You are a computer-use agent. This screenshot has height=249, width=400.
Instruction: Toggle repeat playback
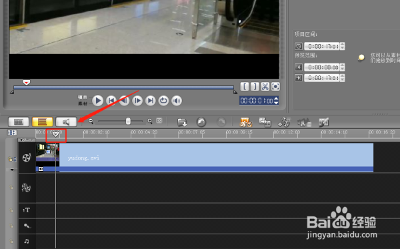(x=163, y=101)
